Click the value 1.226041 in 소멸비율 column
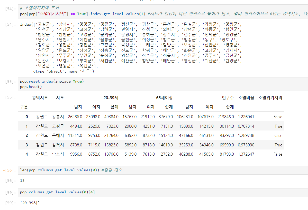Viewport: 308px width, 210px height. [246, 117]
